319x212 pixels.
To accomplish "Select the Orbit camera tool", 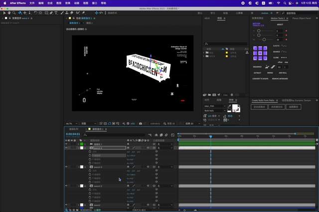I will tap(20, 13).
